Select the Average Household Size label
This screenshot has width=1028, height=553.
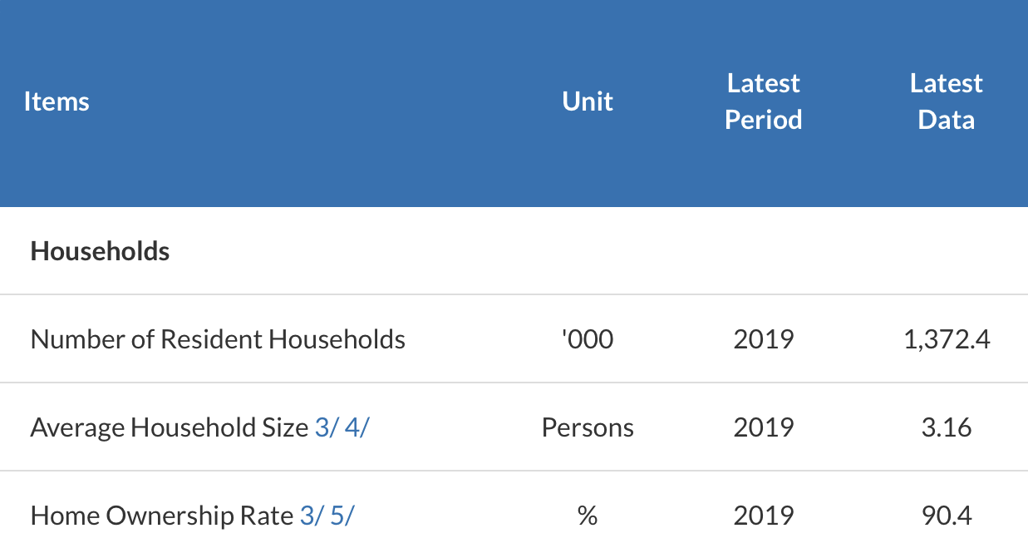pos(170,427)
